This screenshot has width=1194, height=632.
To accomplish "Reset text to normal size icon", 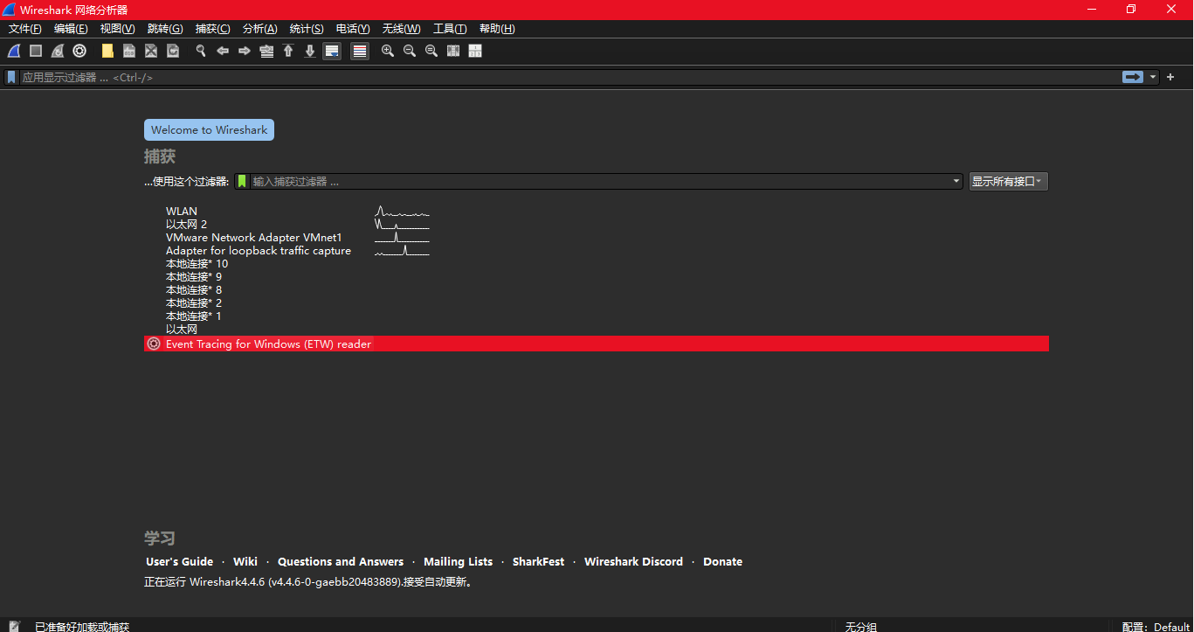I will 431,52.
